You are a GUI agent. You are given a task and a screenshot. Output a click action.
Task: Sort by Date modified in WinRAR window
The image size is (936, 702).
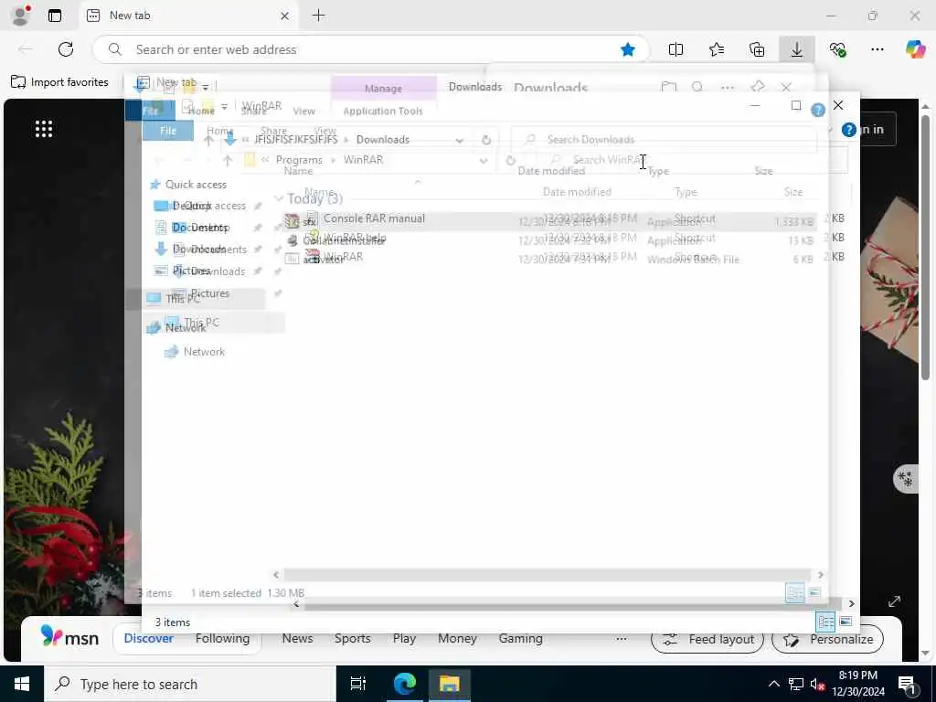click(578, 192)
